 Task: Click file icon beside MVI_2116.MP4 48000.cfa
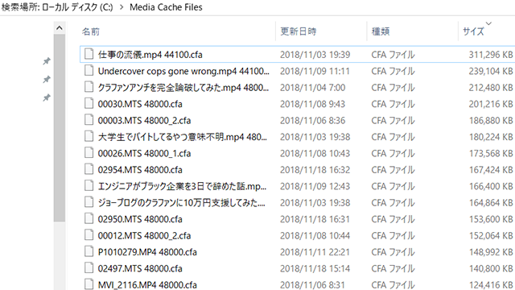pyautogui.click(x=89, y=284)
